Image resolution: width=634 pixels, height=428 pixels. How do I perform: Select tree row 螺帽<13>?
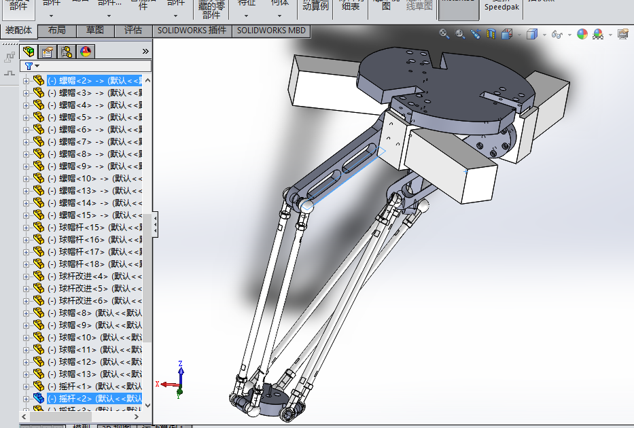click(94, 190)
